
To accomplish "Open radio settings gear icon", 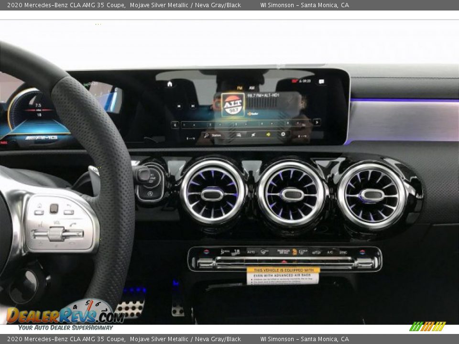I will [x=283, y=135].
